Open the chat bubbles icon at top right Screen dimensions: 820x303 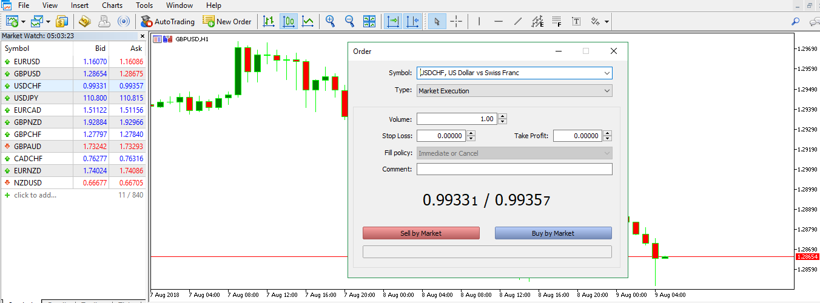pos(814,21)
